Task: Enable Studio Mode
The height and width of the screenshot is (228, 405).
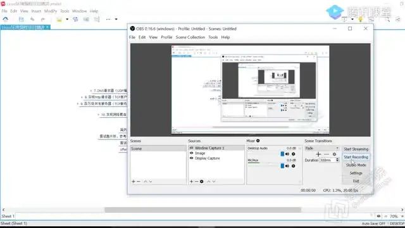Action: 356,165
